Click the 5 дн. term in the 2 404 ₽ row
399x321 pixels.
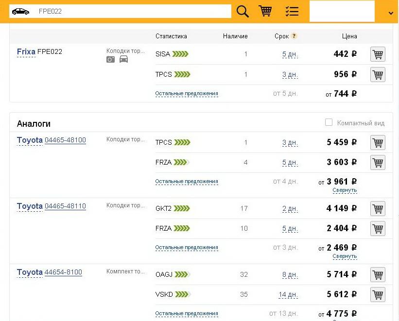(290, 229)
